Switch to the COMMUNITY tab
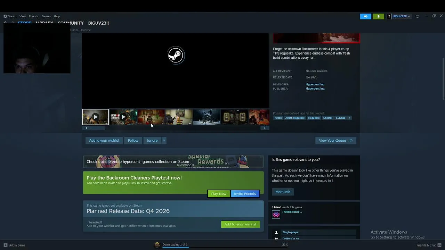The height and width of the screenshot is (250, 445). coord(71,23)
